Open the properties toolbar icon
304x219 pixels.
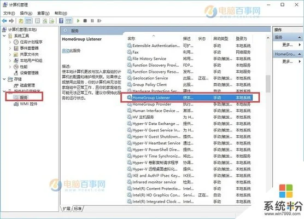tap(37, 21)
